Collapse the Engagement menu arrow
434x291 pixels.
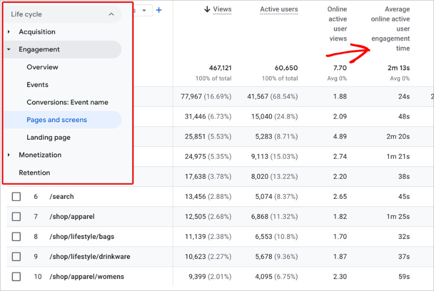click(x=9, y=49)
